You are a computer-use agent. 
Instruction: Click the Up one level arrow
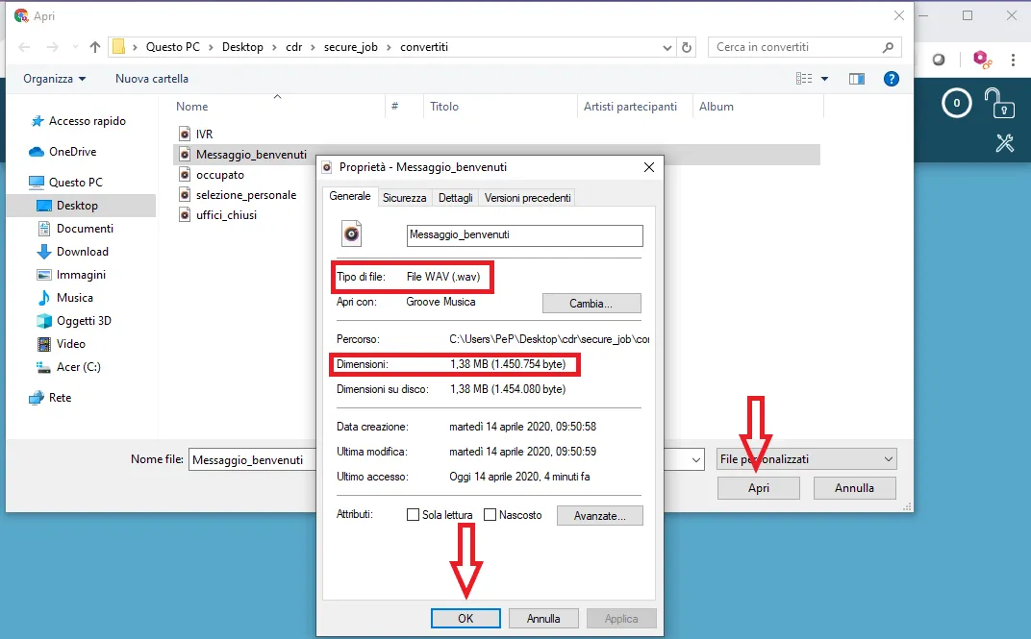click(x=95, y=47)
